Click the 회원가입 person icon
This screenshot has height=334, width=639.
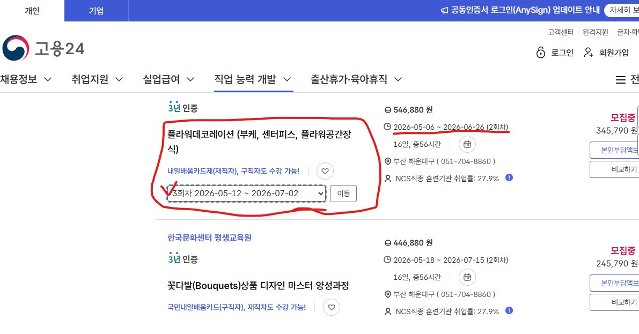589,52
